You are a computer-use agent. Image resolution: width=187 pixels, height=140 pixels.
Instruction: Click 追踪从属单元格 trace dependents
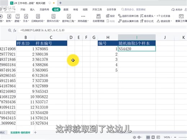click(x=128, y=21)
